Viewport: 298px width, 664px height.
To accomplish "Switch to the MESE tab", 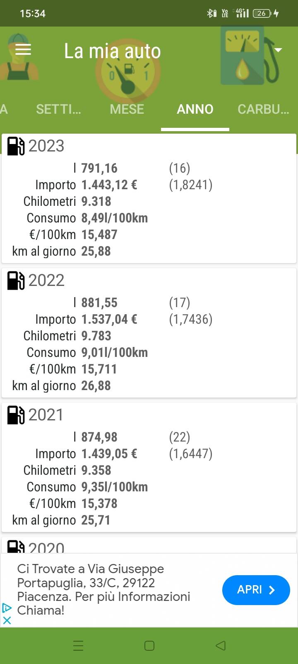I will (127, 109).
